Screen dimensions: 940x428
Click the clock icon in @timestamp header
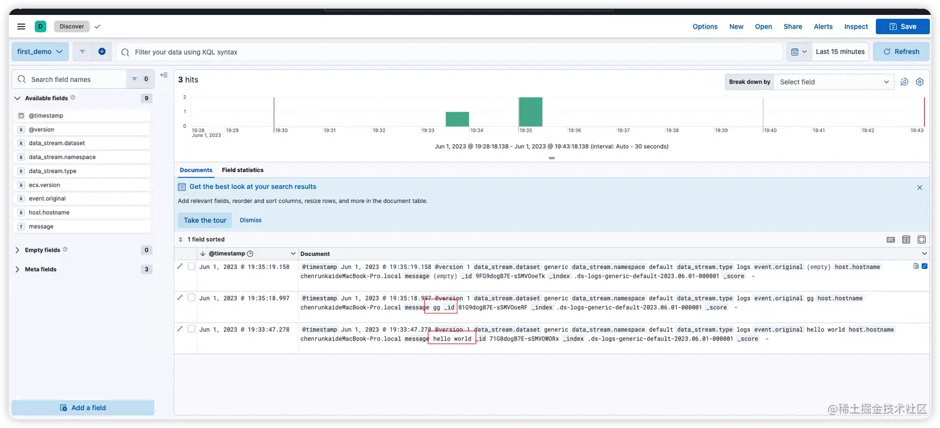tap(250, 254)
